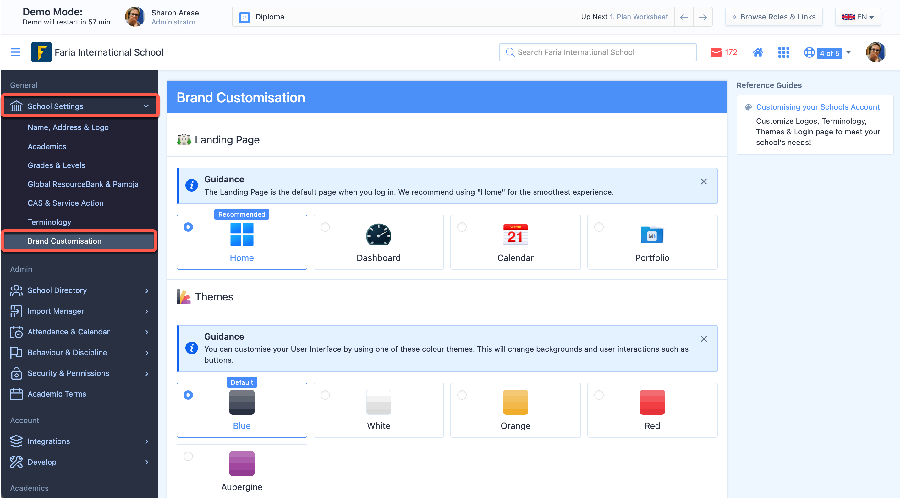Select Blue theme radio button
Screen dimensions: 900x498
[x=188, y=395]
